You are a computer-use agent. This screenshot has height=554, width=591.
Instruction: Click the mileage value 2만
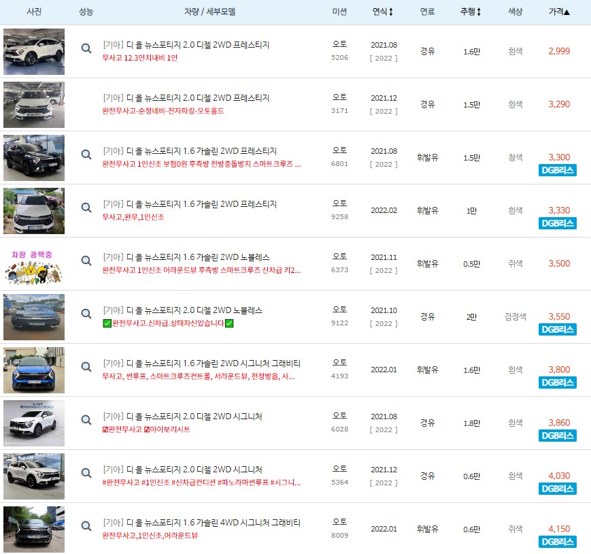[471, 317]
